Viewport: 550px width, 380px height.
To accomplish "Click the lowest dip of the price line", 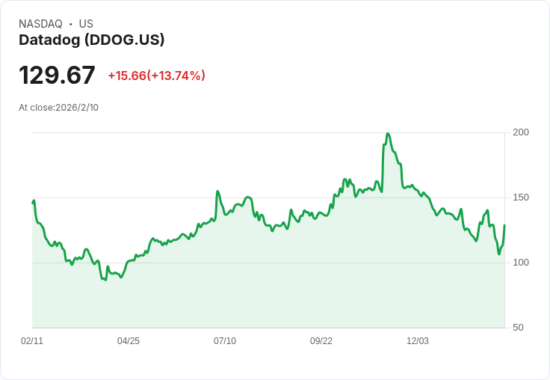I will coord(105,280).
